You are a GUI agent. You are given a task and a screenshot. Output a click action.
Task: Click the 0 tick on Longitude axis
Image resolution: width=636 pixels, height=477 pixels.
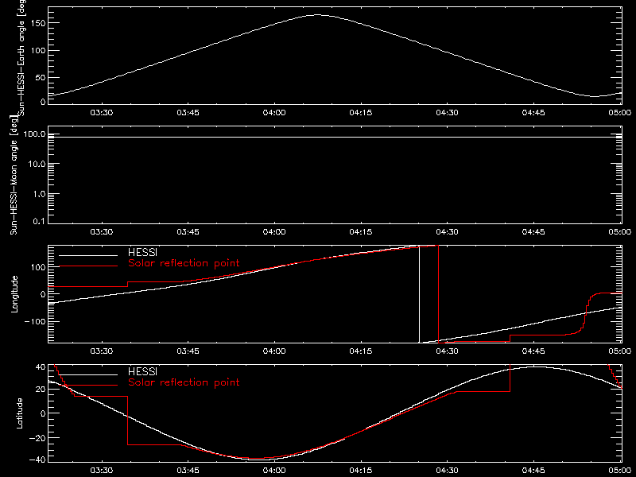click(43, 294)
